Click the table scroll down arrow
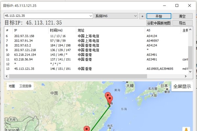This screenshot has height=131, width=197. click(190, 72)
